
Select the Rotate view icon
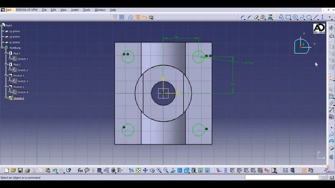pyautogui.click(x=152, y=170)
